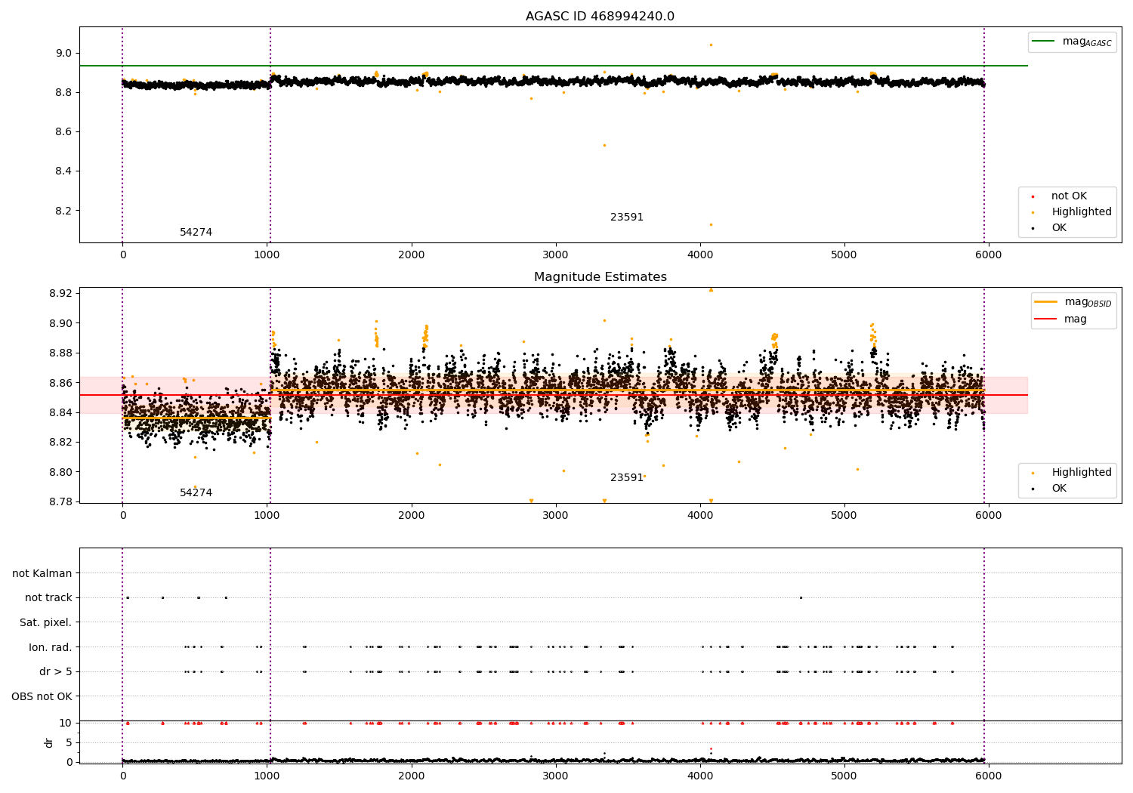Image resolution: width=1133 pixels, height=793 pixels.
Task: Click the orange mag OBSID legend line
Action: tap(1046, 302)
